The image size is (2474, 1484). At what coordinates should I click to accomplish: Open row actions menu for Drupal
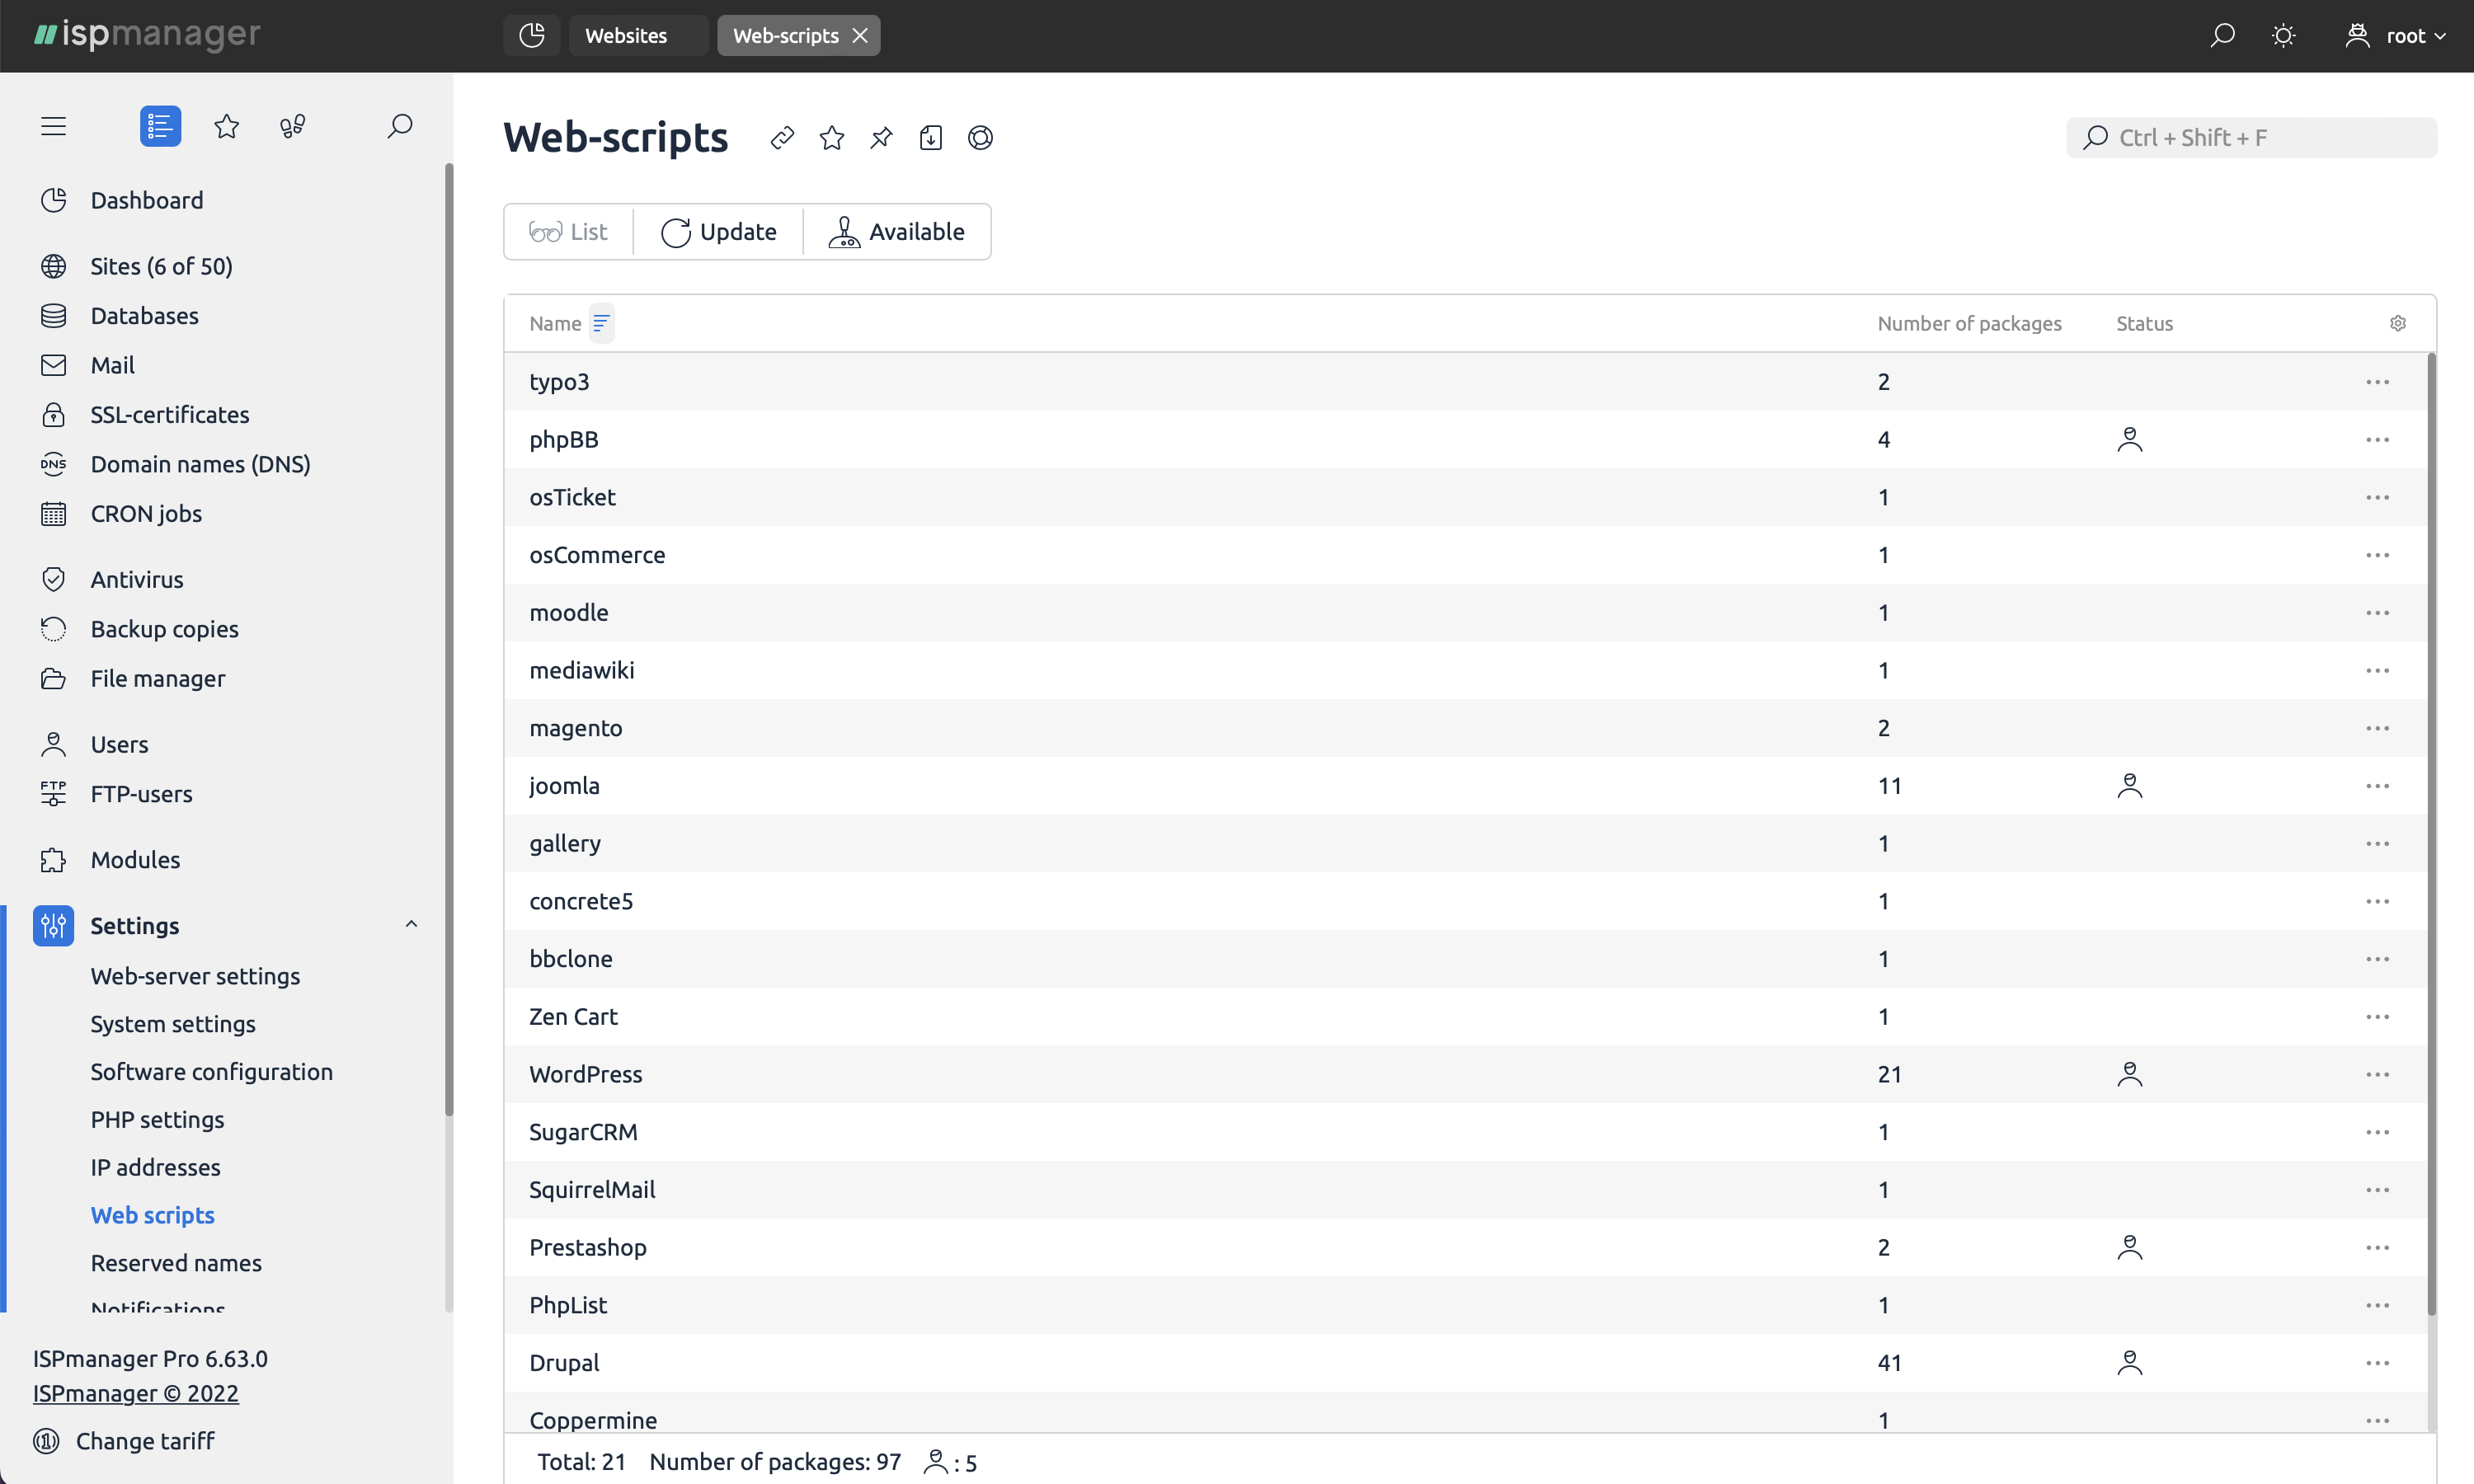click(2378, 1363)
